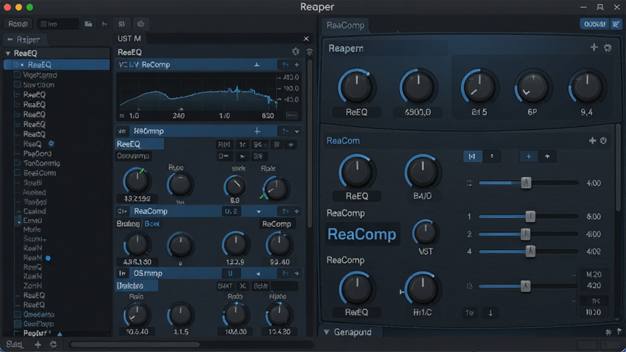Image resolution: width=626 pixels, height=352 pixels.
Task: Tick the Siusdaon checkbox in the tree
Action: 17,84
